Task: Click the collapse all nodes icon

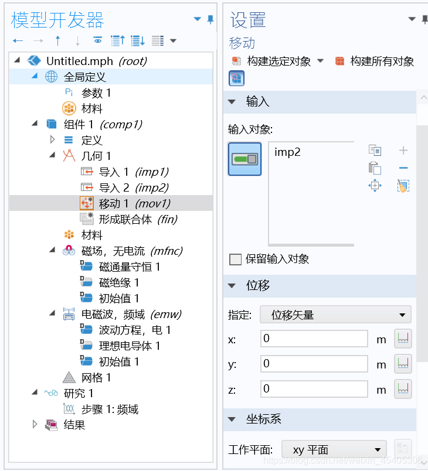Action: [138, 40]
